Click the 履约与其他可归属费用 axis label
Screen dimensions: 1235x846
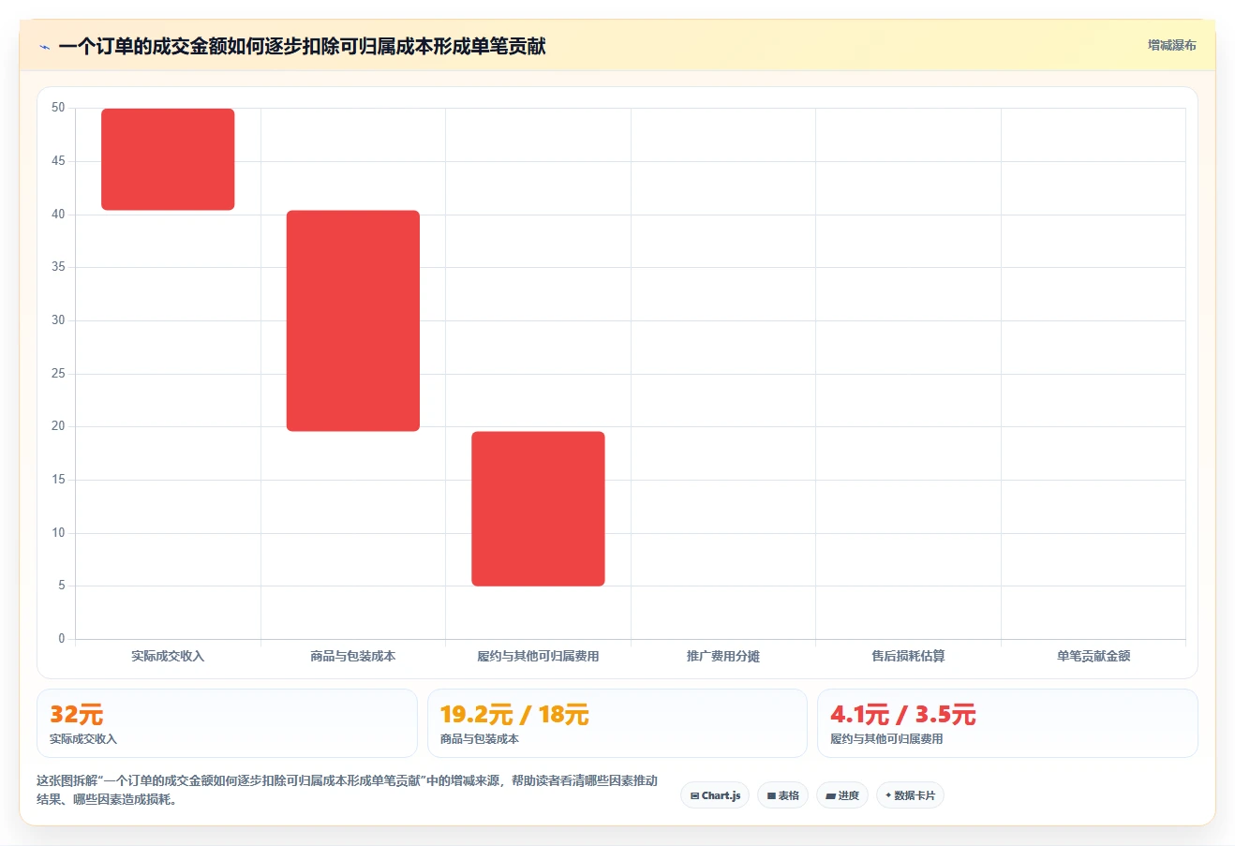point(538,656)
